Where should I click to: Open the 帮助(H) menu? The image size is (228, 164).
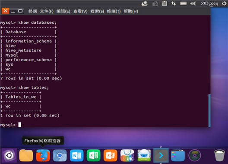131,11
